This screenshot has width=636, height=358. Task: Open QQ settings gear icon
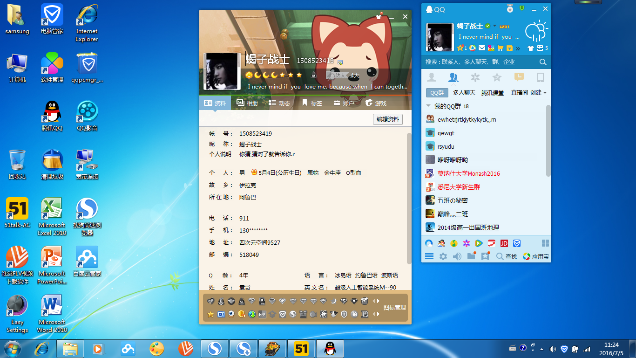443,256
